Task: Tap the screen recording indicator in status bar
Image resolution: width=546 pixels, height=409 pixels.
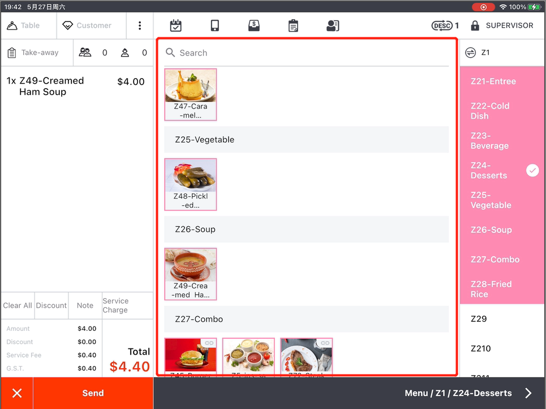Action: tap(483, 7)
